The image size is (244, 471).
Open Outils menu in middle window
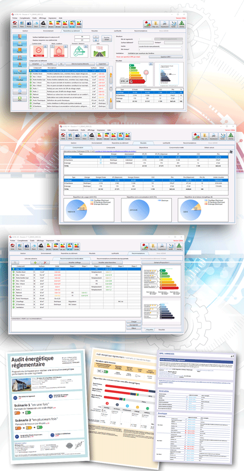click(83, 129)
